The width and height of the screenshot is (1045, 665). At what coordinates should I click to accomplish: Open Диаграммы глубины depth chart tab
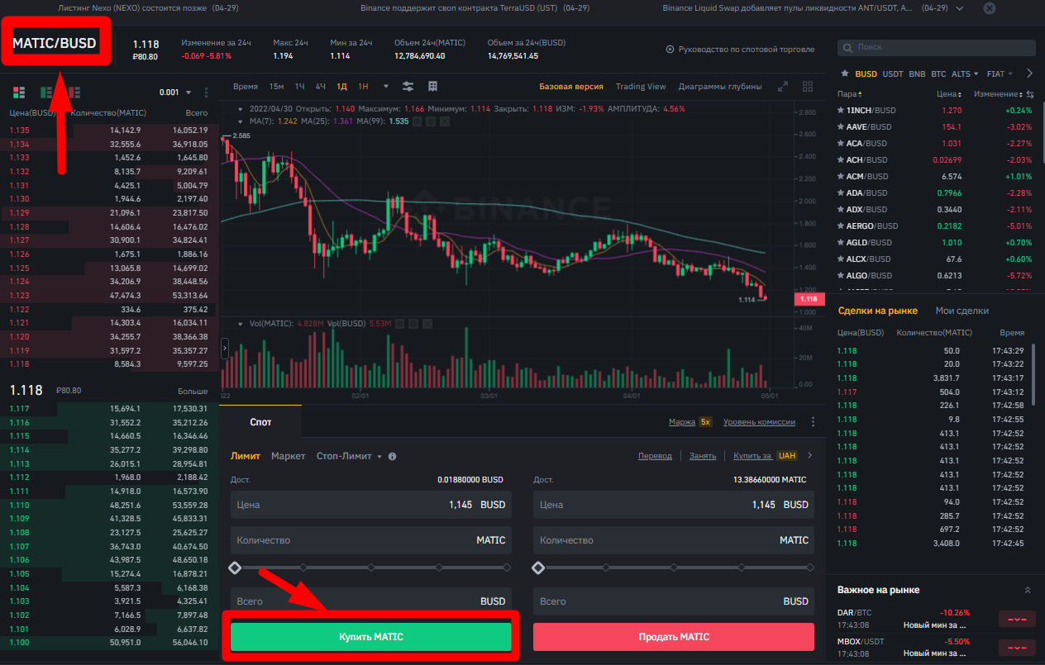coord(720,86)
